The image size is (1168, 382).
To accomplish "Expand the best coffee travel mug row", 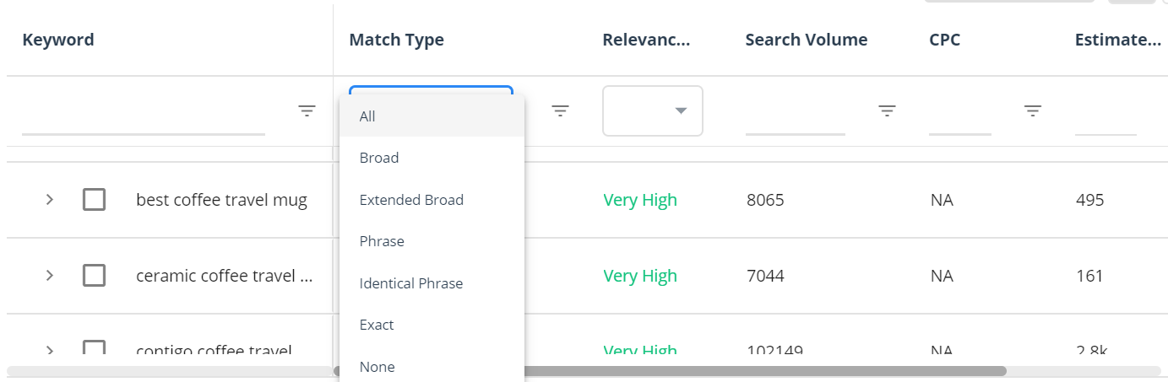I will pyautogui.click(x=50, y=200).
